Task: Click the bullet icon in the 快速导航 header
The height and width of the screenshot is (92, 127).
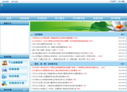Action: pos(2,57)
